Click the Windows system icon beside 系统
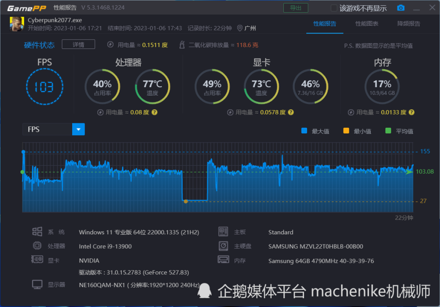 pos(37,232)
